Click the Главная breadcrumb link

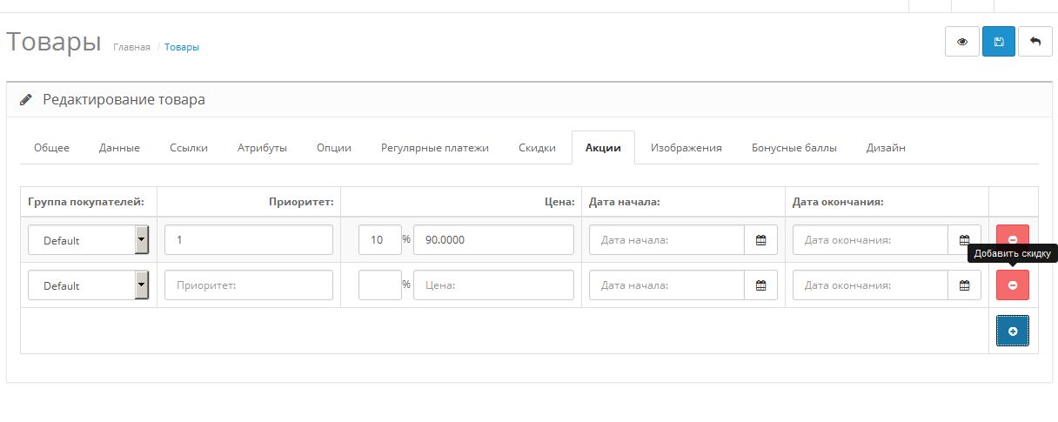[x=131, y=47]
